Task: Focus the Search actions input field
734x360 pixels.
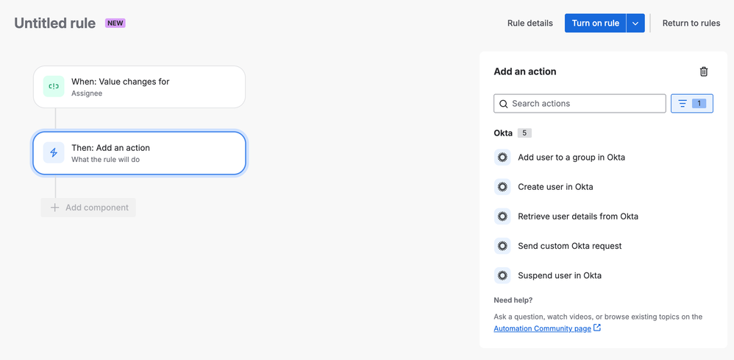Action: tap(586, 104)
